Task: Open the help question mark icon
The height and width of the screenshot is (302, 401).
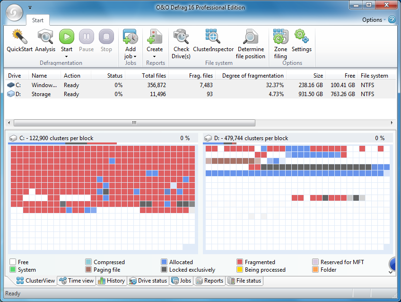Action: pos(392,19)
